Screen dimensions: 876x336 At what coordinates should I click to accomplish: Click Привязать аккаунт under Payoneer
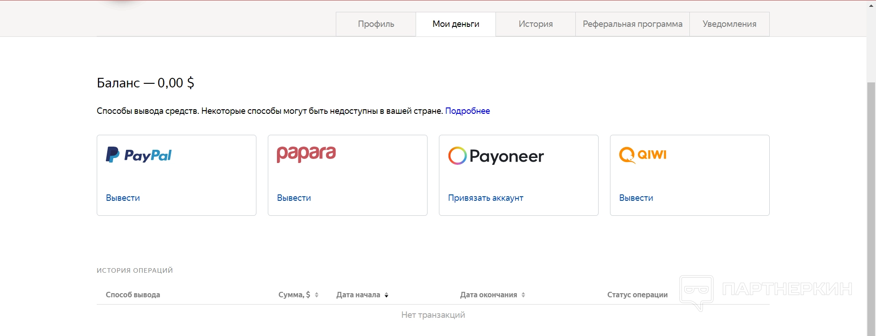(485, 198)
